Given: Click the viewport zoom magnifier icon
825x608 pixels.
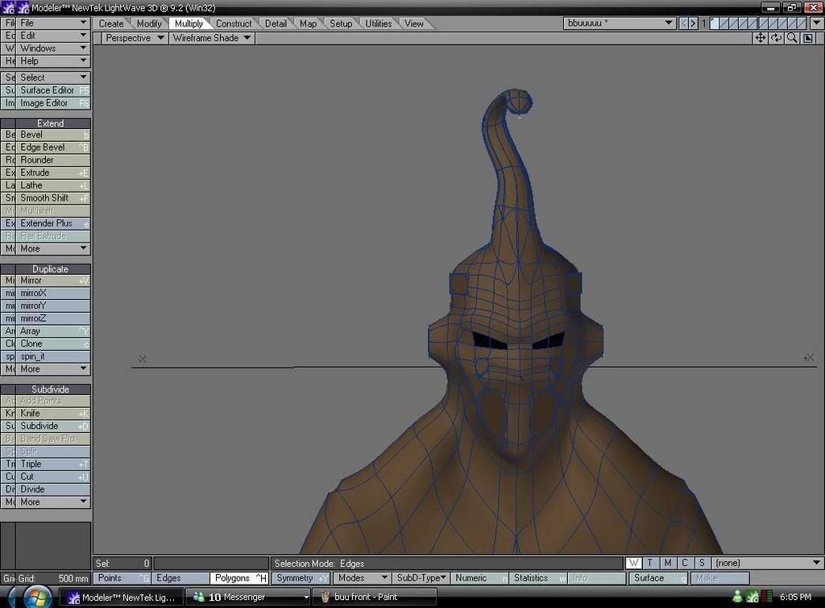Looking at the screenshot, I should point(791,38).
